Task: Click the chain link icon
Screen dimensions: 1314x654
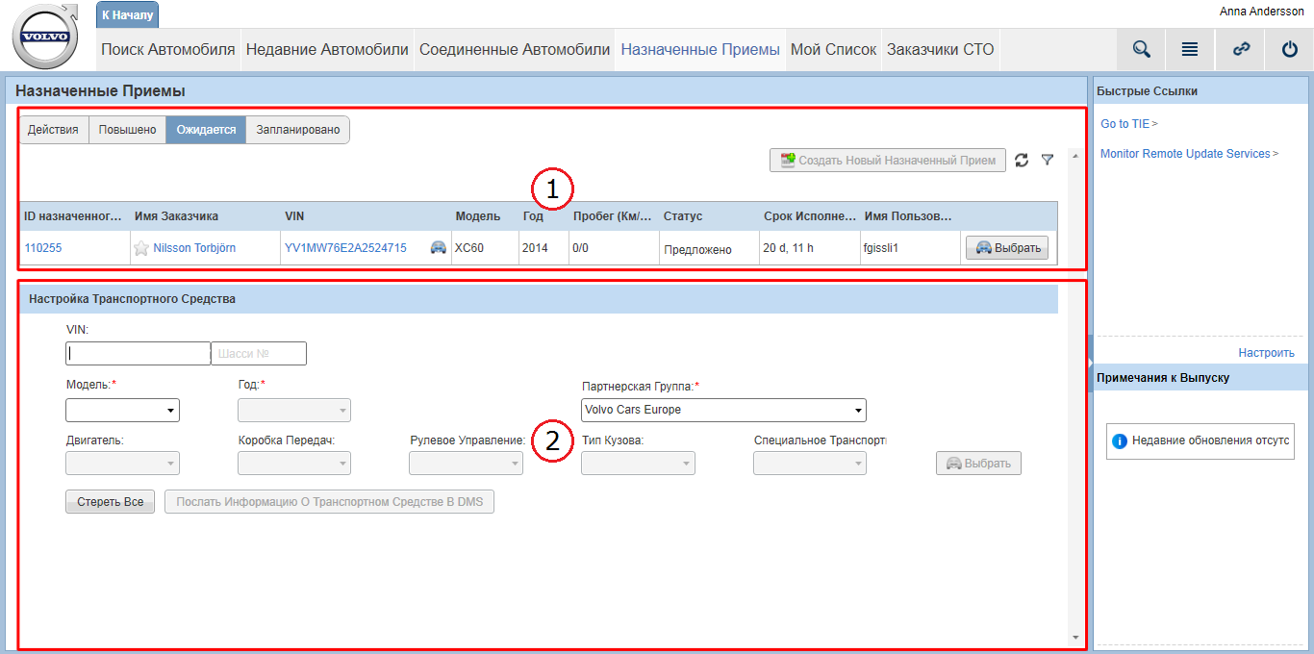Action: [x=1241, y=49]
